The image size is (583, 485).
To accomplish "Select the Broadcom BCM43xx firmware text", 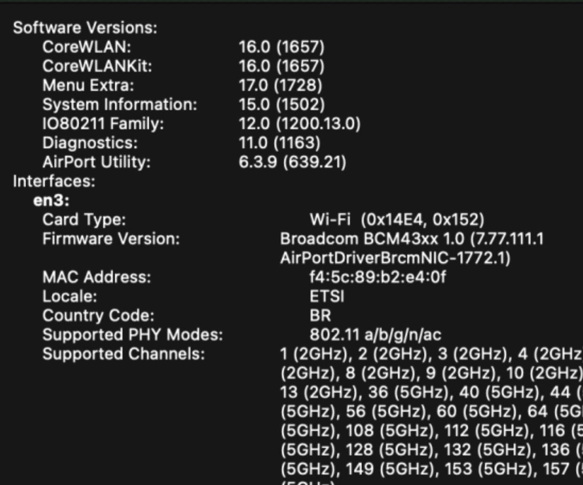I will click(412, 239).
